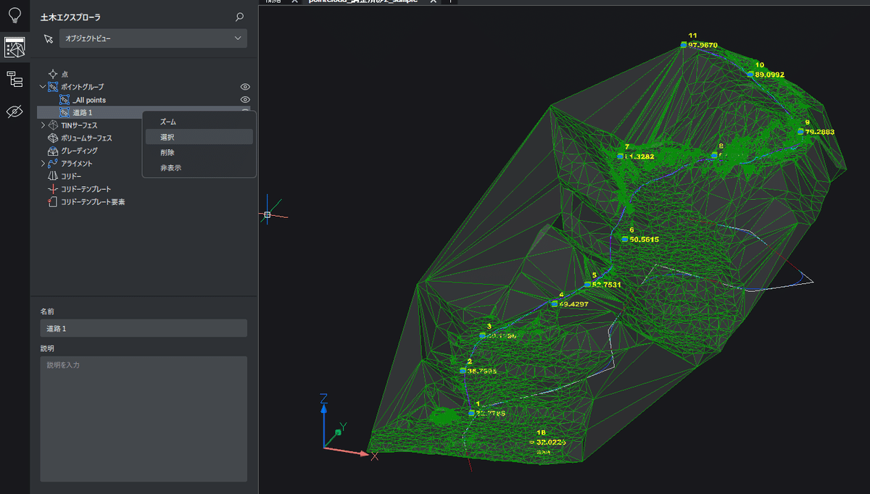The height and width of the screenshot is (494, 870).
Task: Click the グレーディング icon
Action: coord(52,151)
